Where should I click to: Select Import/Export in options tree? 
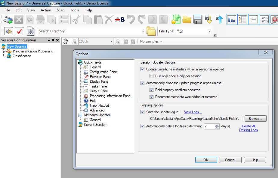99,105
